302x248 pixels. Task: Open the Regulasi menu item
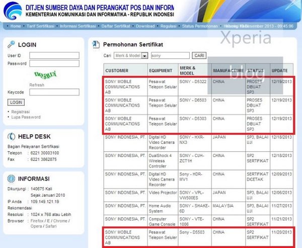(168, 26)
